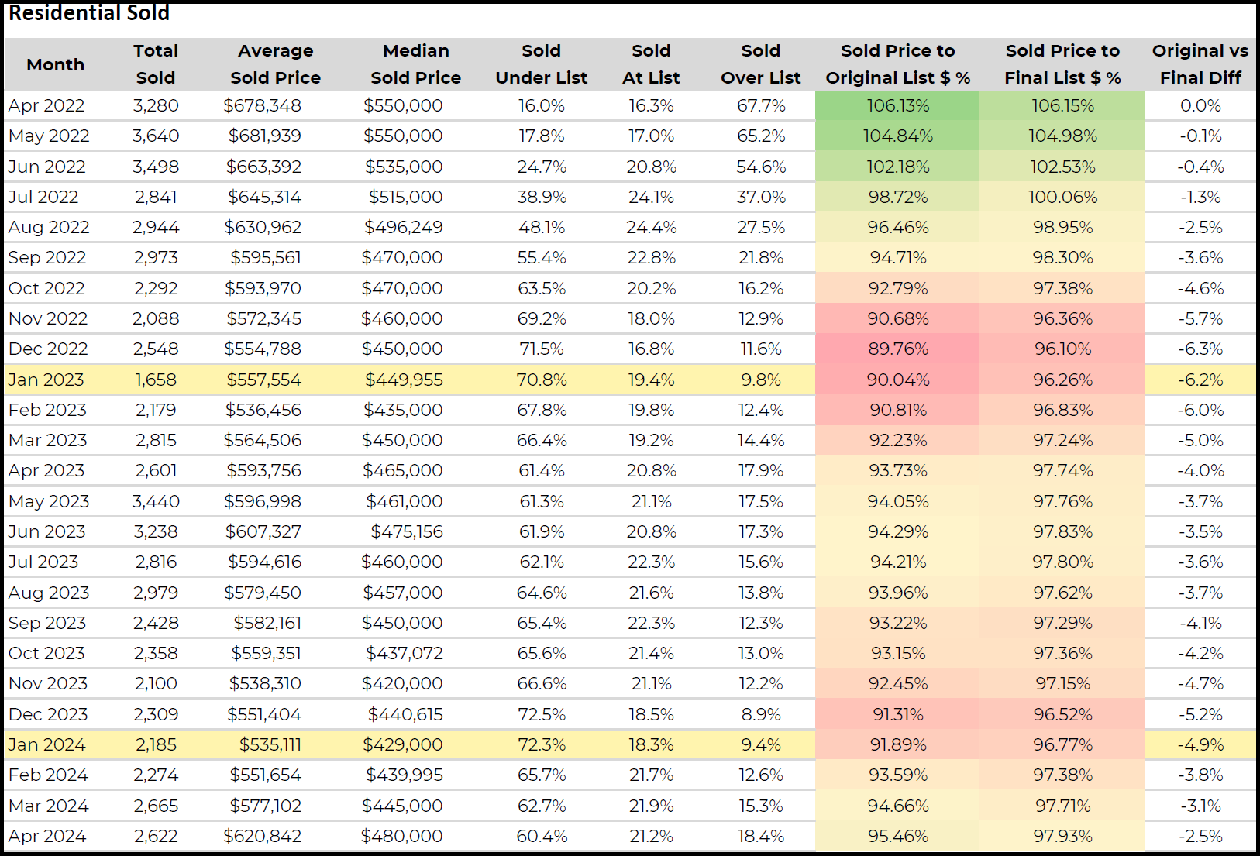Select the $496,249 median price cell
Screen dimensions: 1260x856
click(x=402, y=227)
